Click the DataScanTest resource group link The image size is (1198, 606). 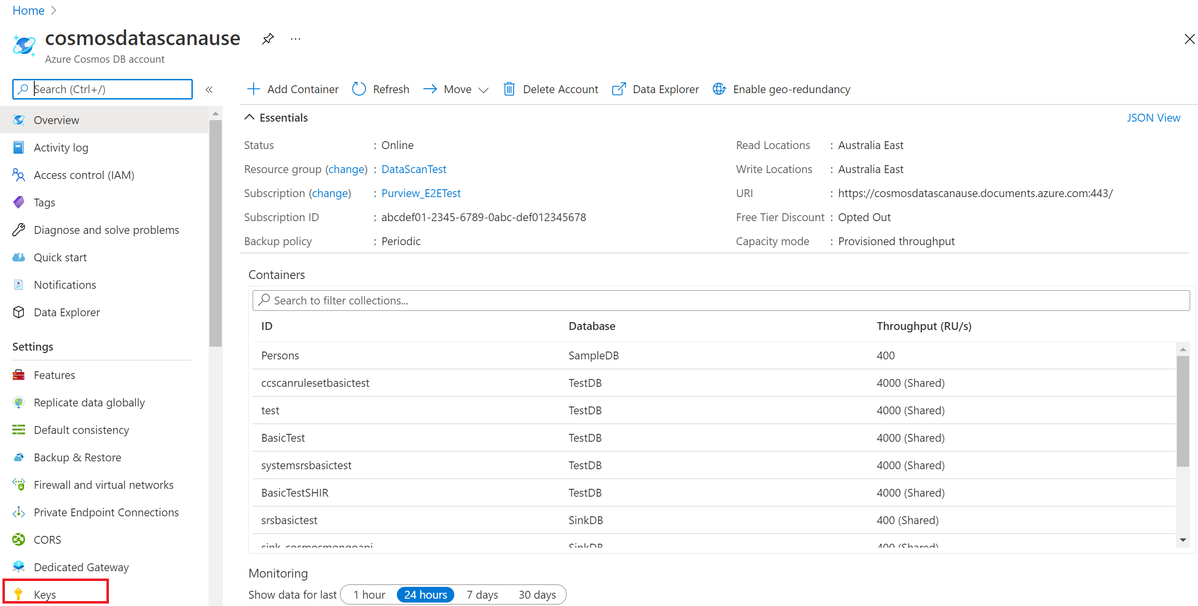[413, 169]
